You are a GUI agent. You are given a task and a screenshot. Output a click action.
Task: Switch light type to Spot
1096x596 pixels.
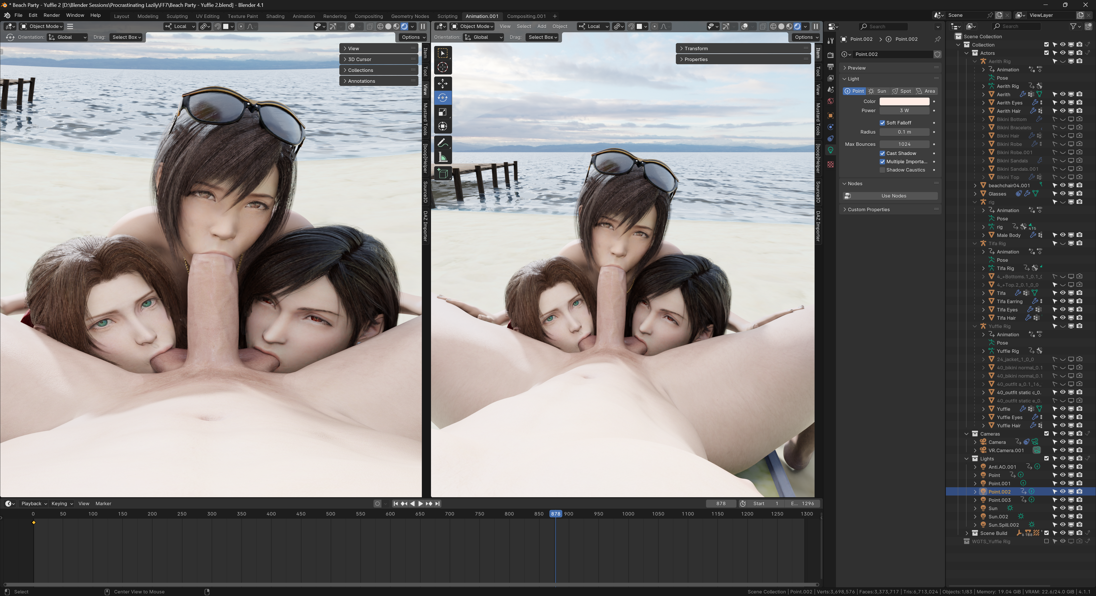(x=902, y=91)
